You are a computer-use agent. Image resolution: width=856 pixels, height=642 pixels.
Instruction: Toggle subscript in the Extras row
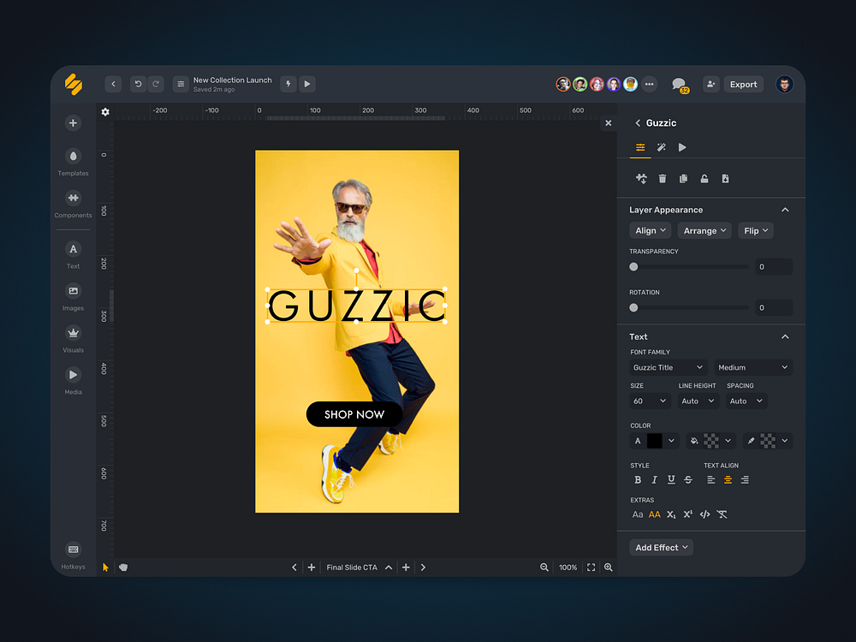coord(671,514)
